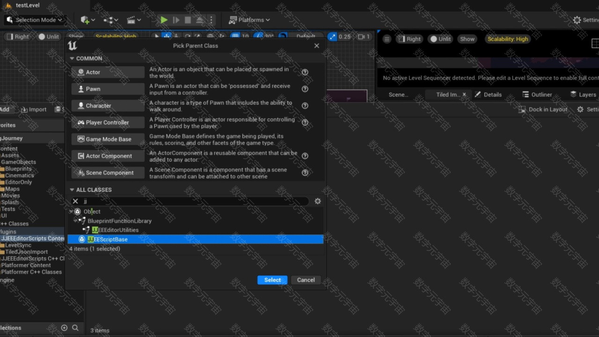The image size is (599, 337).
Task: Add a new collection (plus icon)
Action: 64,328
